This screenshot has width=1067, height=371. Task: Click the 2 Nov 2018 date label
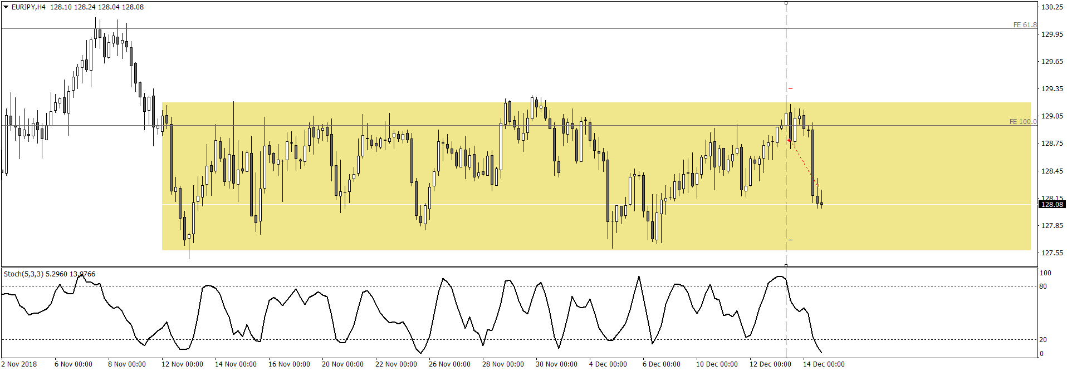19,364
